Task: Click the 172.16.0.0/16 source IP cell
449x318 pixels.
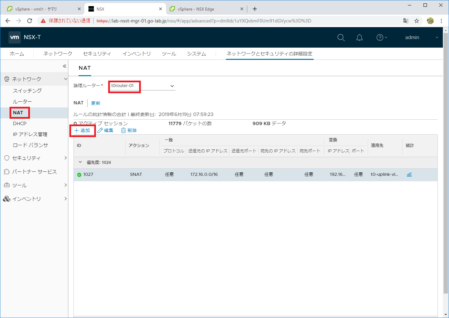Action: click(x=204, y=174)
